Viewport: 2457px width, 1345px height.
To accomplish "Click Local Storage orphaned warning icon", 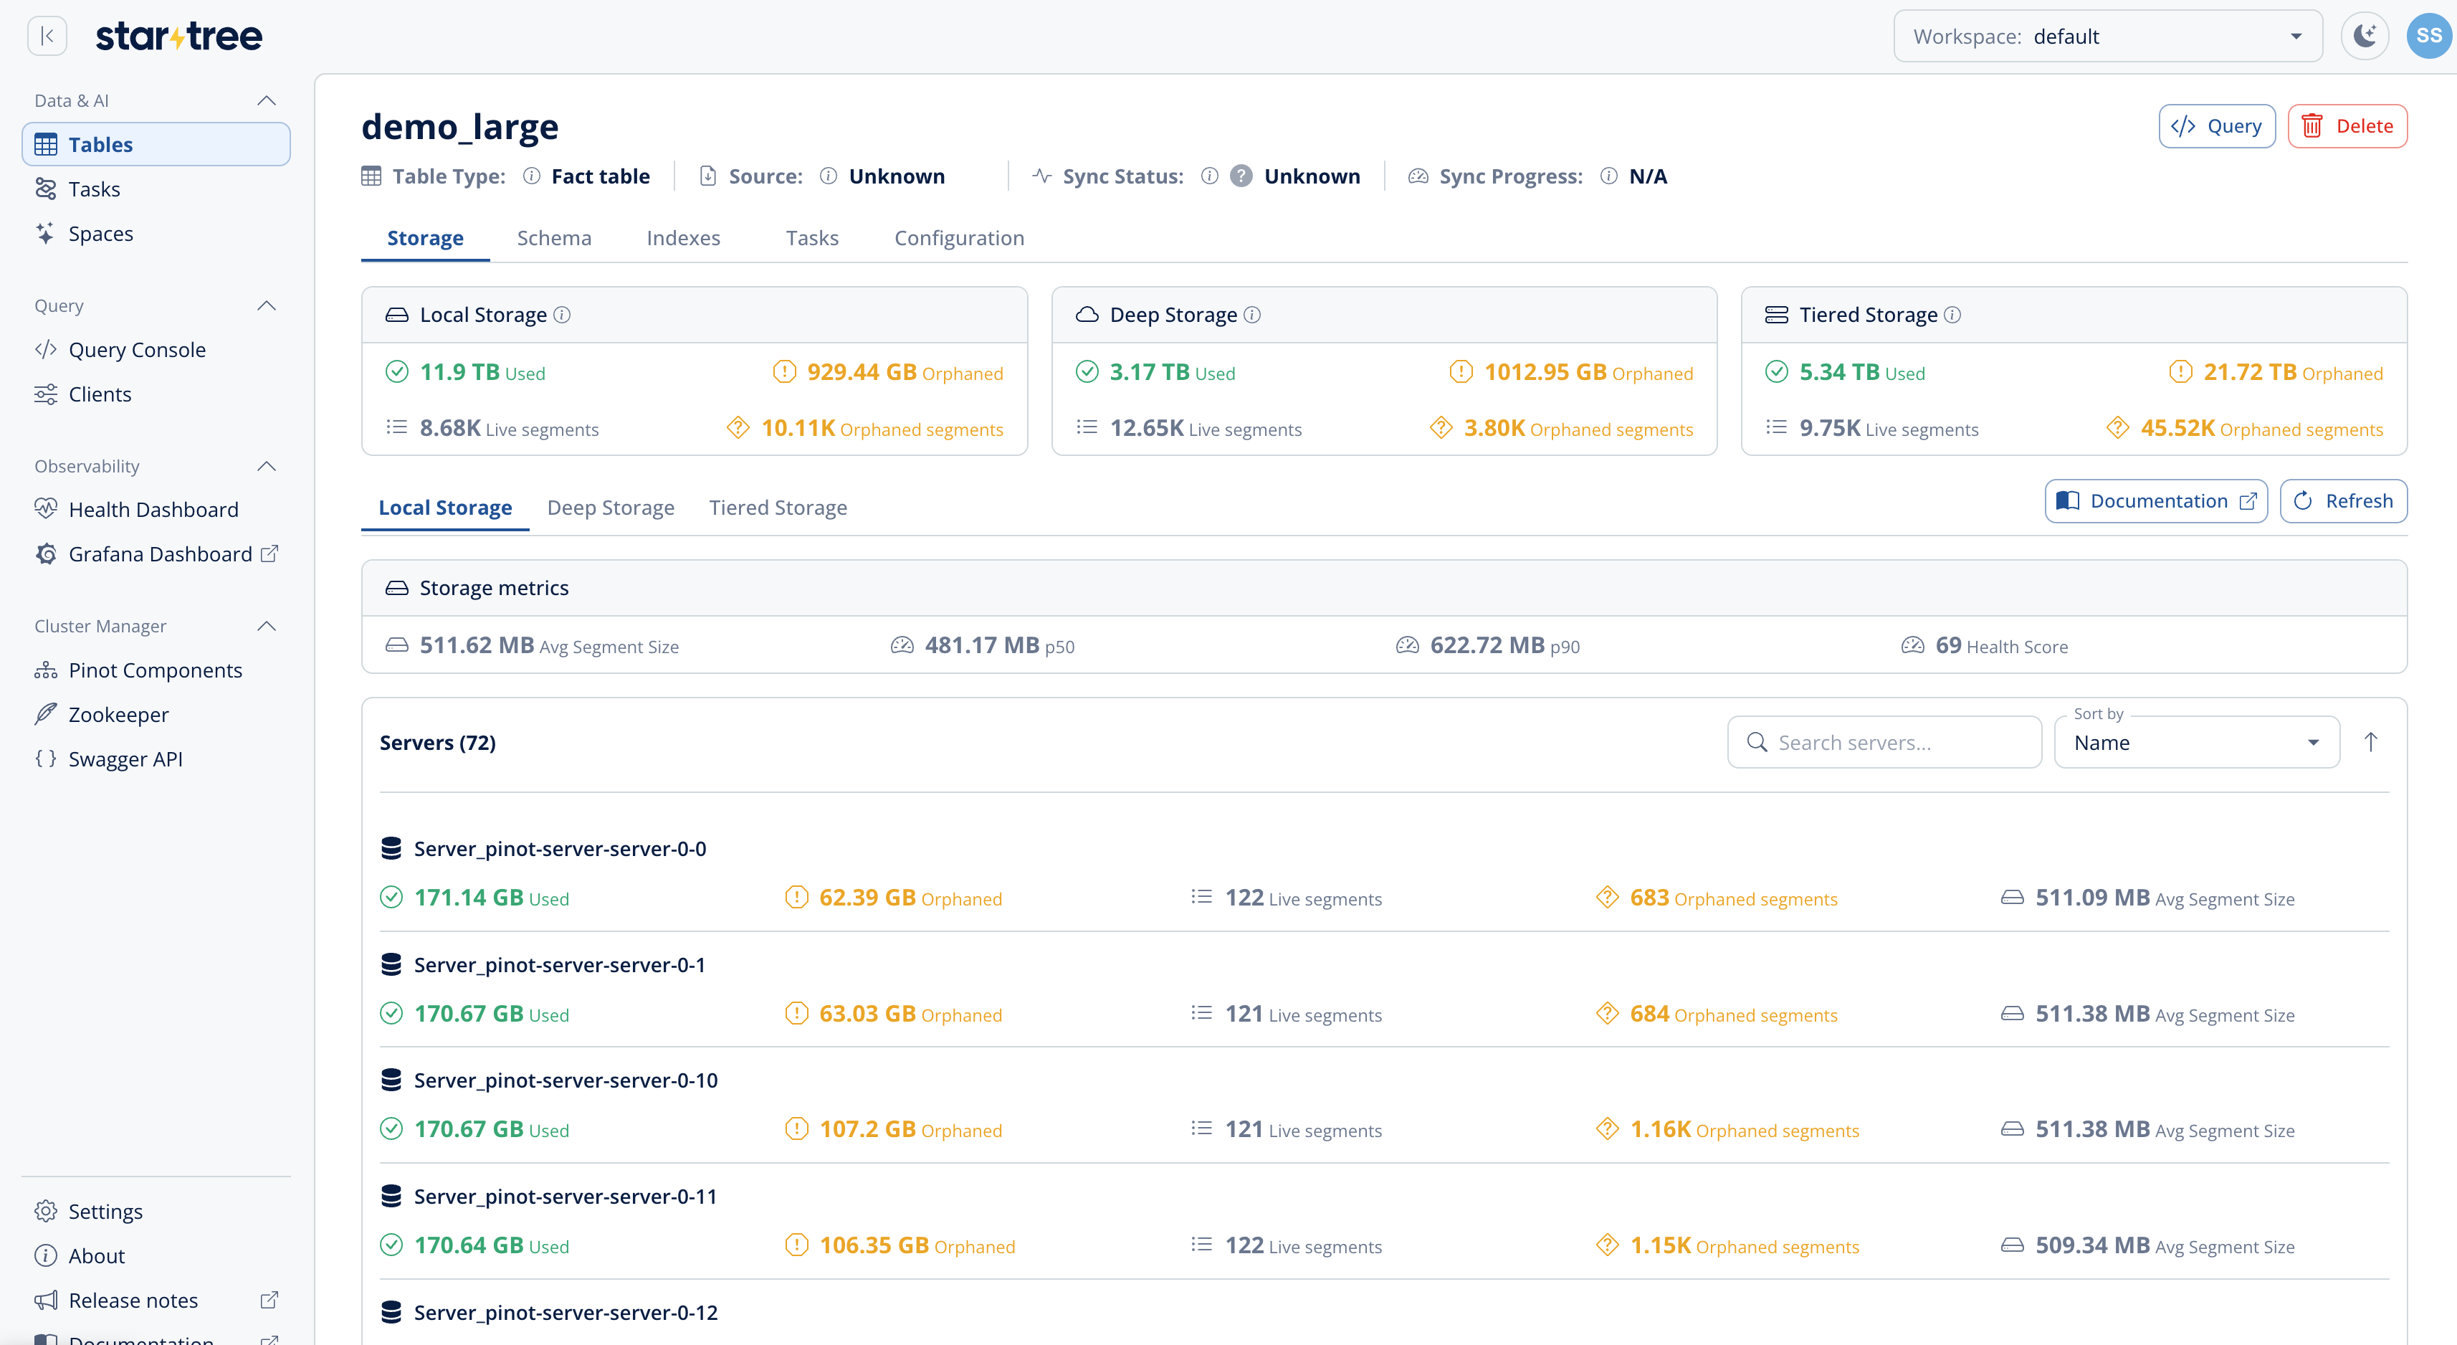I will point(784,371).
